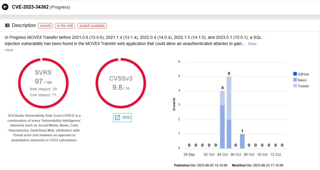Click the 29 Sep axis label
Viewport: 320px width, 170px height.
point(189,154)
